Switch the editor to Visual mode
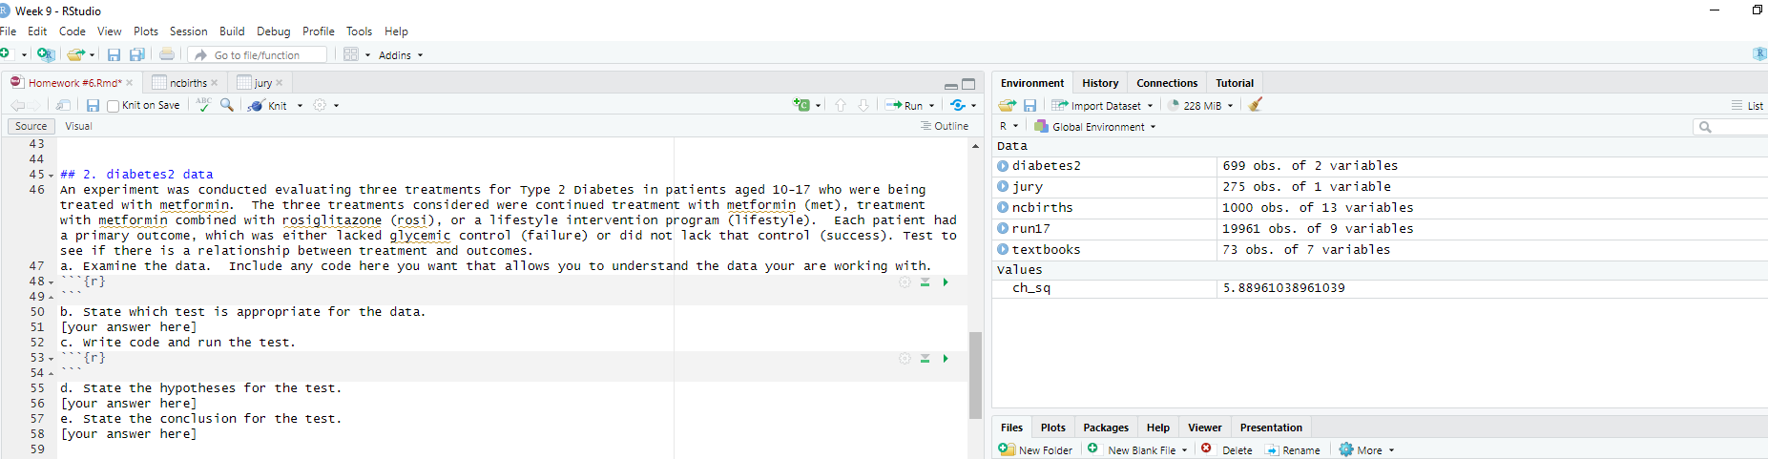This screenshot has height=459, width=1768. pos(78,126)
